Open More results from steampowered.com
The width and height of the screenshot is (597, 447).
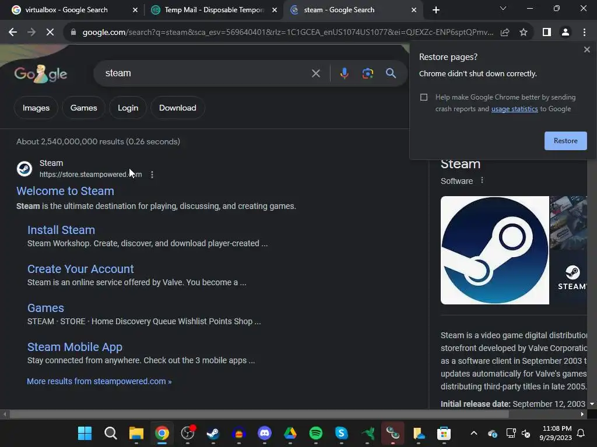pyautogui.click(x=99, y=381)
